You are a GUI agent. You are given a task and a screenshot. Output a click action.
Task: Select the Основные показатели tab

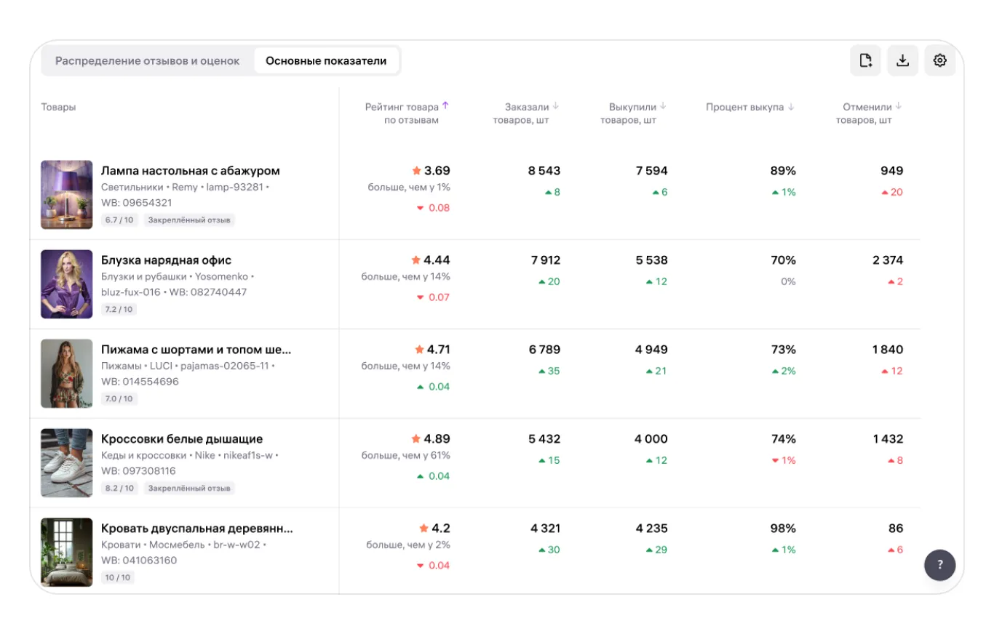pos(326,61)
